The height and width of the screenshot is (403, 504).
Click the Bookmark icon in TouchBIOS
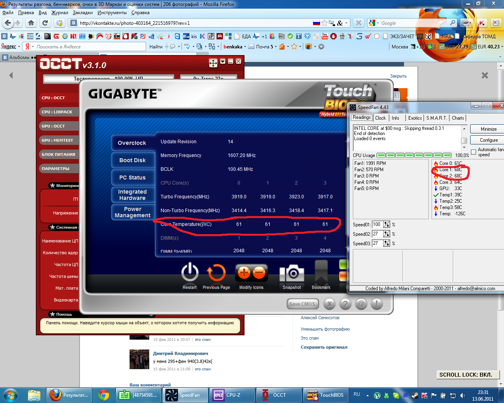point(321,272)
